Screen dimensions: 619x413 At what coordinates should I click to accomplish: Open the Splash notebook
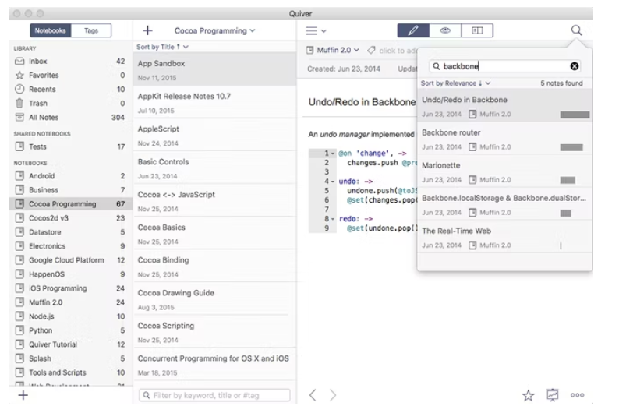tap(70, 358)
